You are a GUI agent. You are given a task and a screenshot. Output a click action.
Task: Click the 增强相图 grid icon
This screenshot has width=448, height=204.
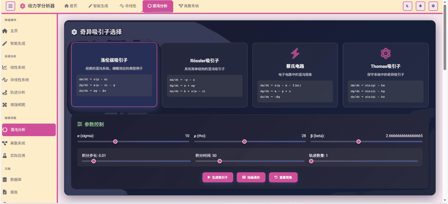pos(5,105)
